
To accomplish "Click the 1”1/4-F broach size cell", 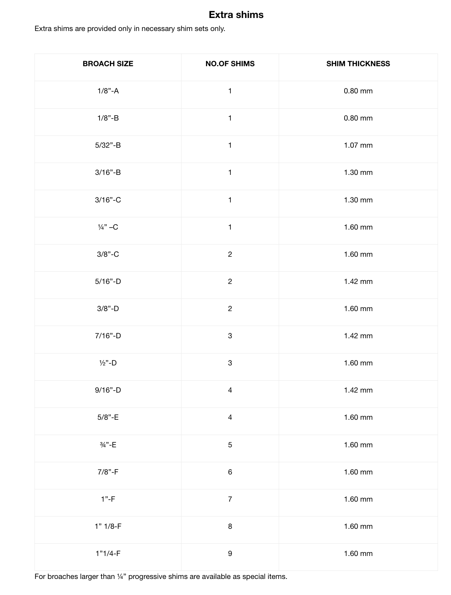I will coord(108,553).
